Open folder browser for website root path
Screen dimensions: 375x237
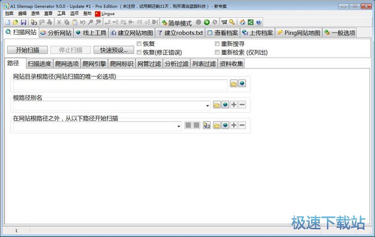click(x=234, y=84)
